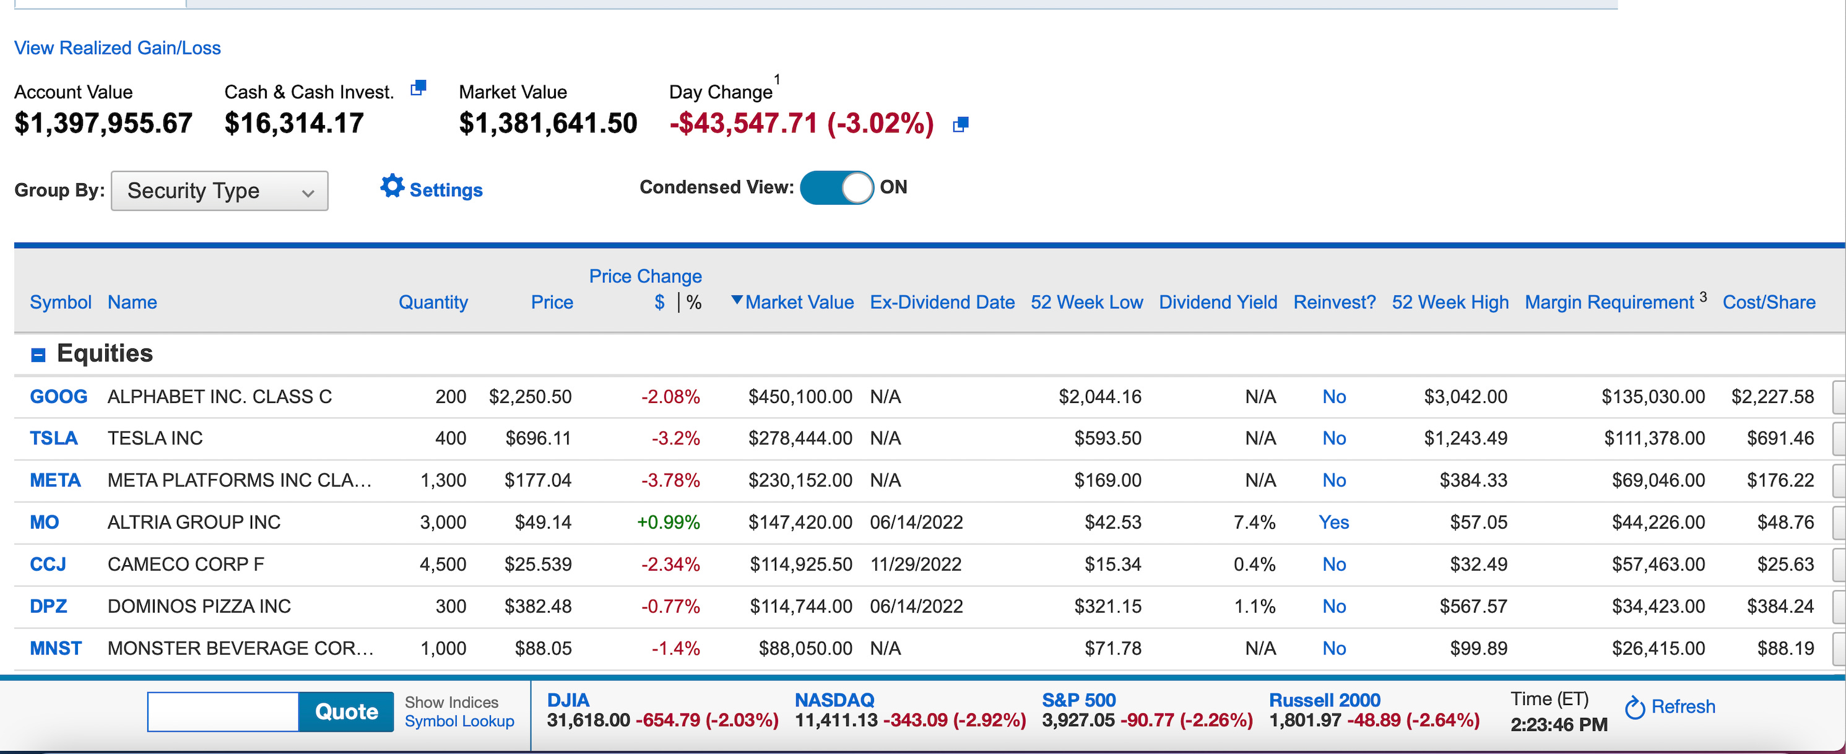
Task: Sort by Cost/Share column header
Action: [1769, 303]
